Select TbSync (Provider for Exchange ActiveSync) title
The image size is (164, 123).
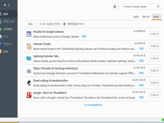click(x=56, y=68)
